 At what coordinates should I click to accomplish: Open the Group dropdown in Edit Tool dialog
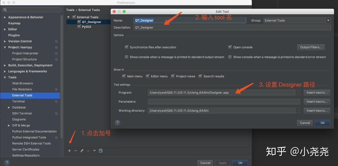point(328,20)
